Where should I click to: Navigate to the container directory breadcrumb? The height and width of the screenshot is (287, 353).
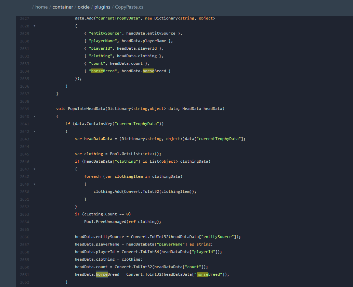click(x=63, y=7)
